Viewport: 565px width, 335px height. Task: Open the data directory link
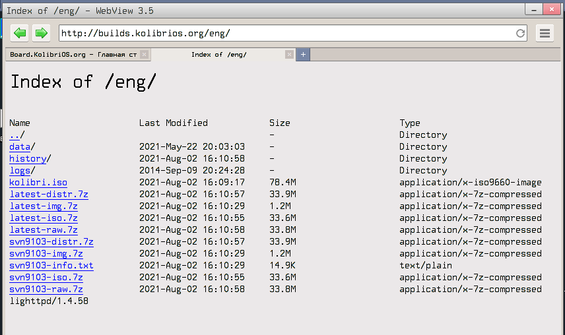20,147
